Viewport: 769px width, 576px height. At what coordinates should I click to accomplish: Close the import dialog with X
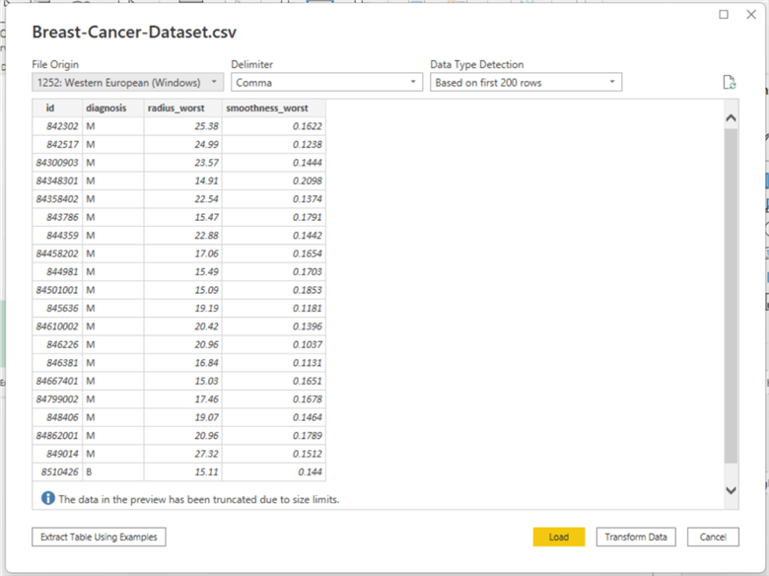coord(751,15)
